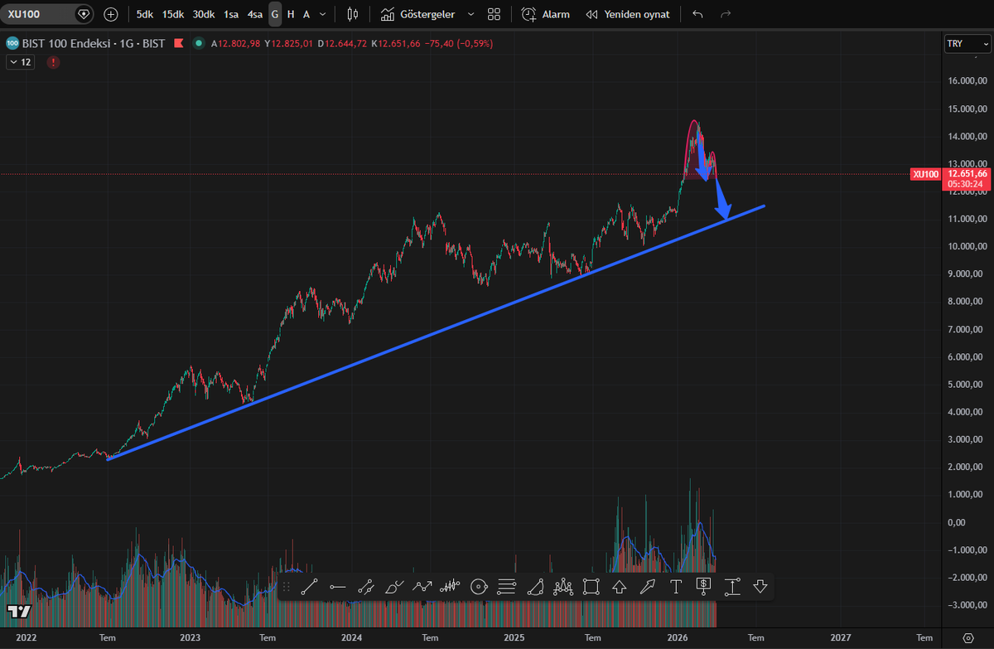Select the Trend Line drawing tool

(x=309, y=588)
